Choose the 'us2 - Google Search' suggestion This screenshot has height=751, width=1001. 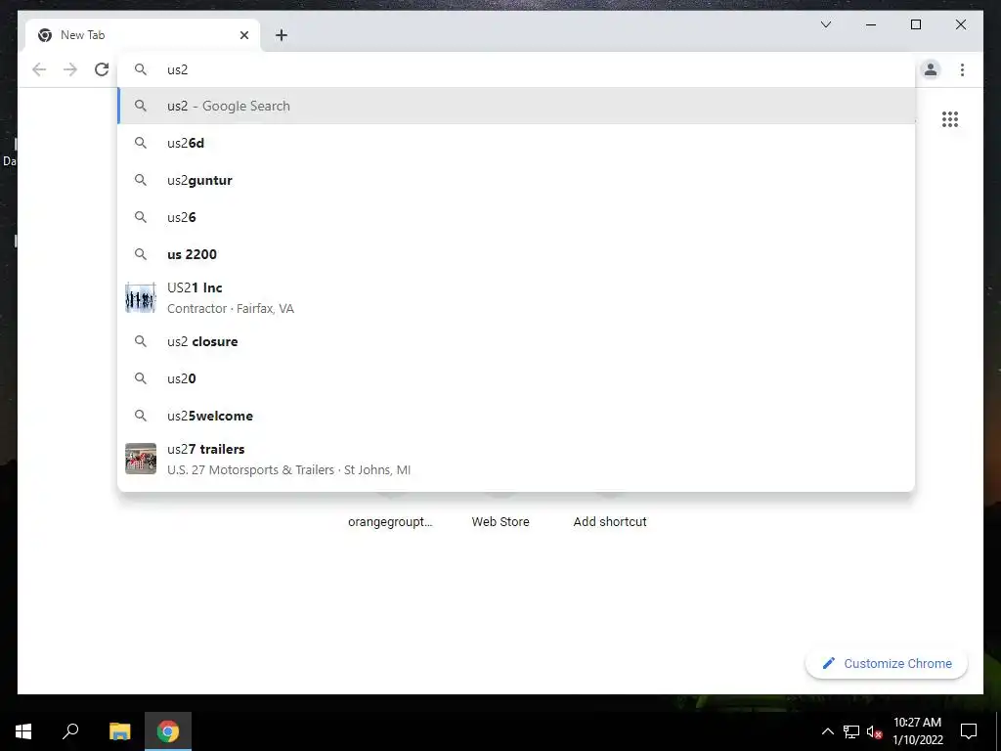[x=516, y=106]
